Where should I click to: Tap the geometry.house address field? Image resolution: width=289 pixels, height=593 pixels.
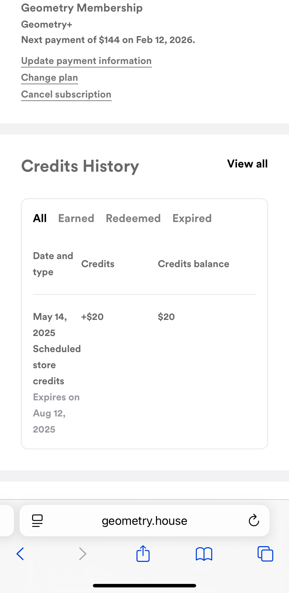pos(144,521)
